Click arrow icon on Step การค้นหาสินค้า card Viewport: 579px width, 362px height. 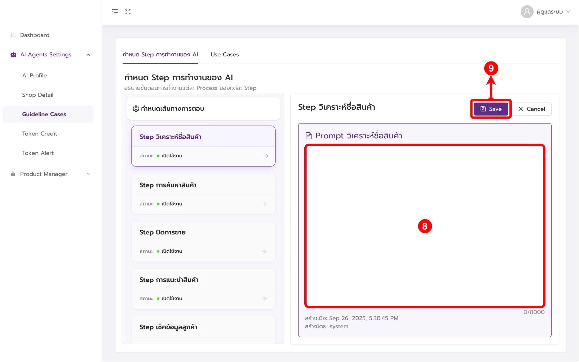click(x=264, y=204)
